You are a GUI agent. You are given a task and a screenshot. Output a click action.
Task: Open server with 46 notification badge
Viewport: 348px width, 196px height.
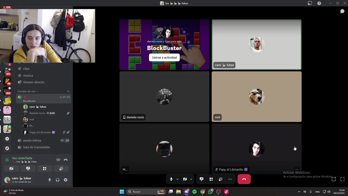[7, 81]
